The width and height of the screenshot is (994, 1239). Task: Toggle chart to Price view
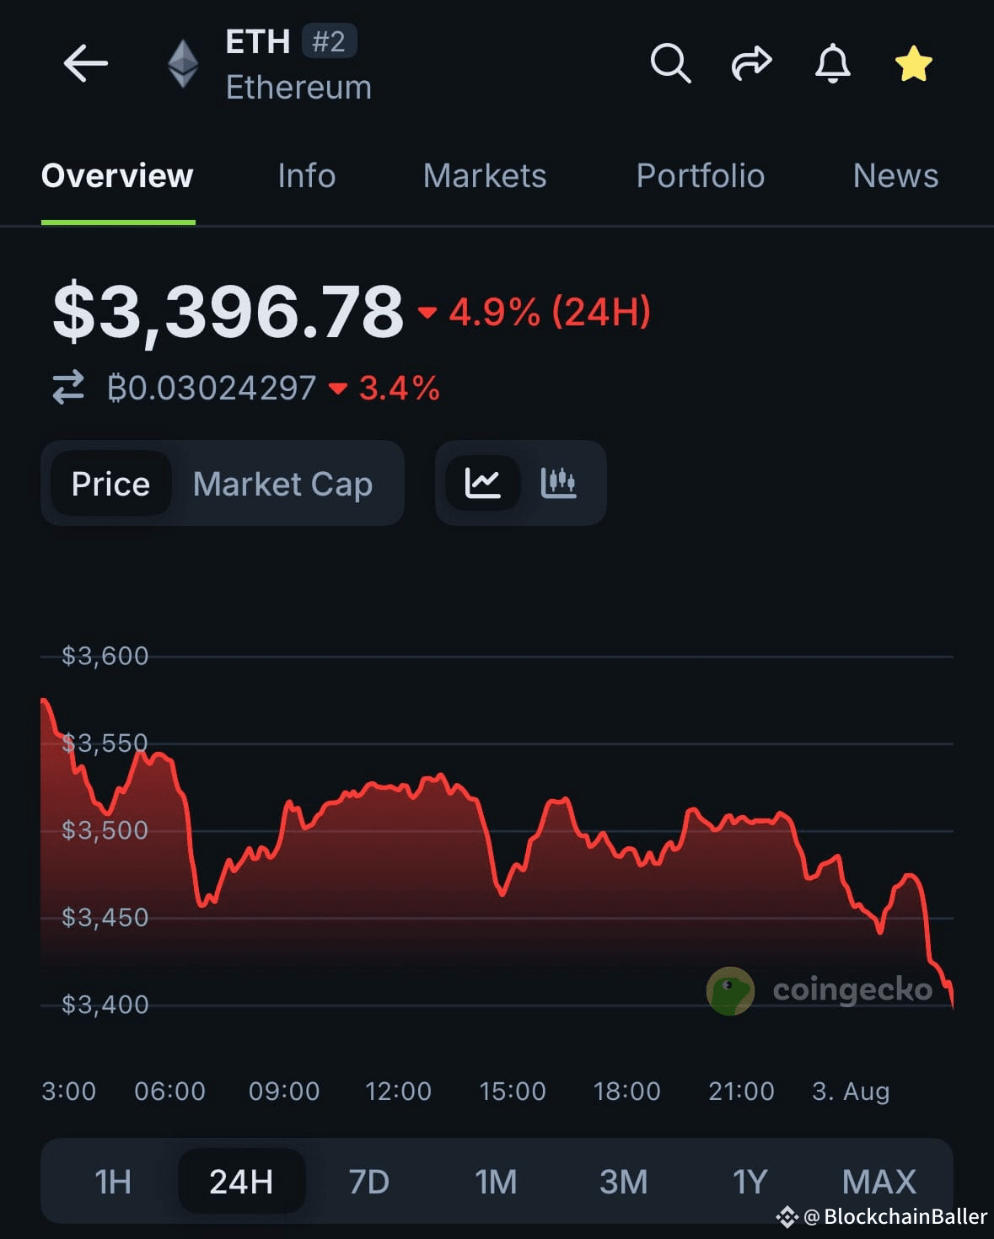(x=110, y=484)
